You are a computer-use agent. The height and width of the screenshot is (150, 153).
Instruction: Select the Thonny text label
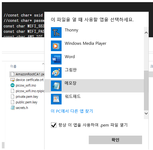pyautogui.click(x=71, y=30)
